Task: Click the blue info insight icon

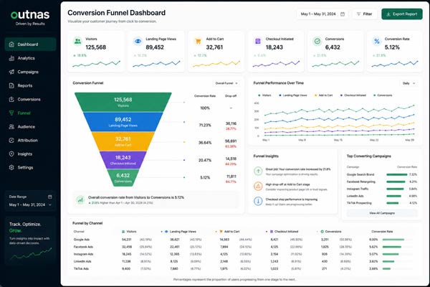Action: pyautogui.click(x=258, y=201)
